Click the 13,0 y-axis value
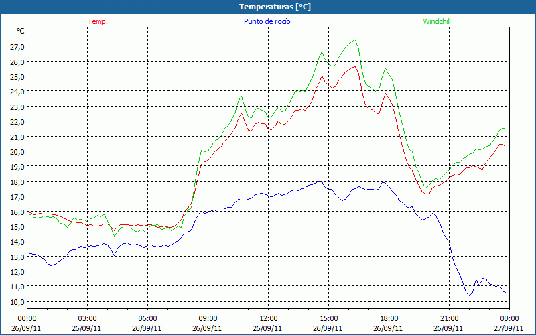The width and height of the screenshot is (536, 335). (17, 257)
